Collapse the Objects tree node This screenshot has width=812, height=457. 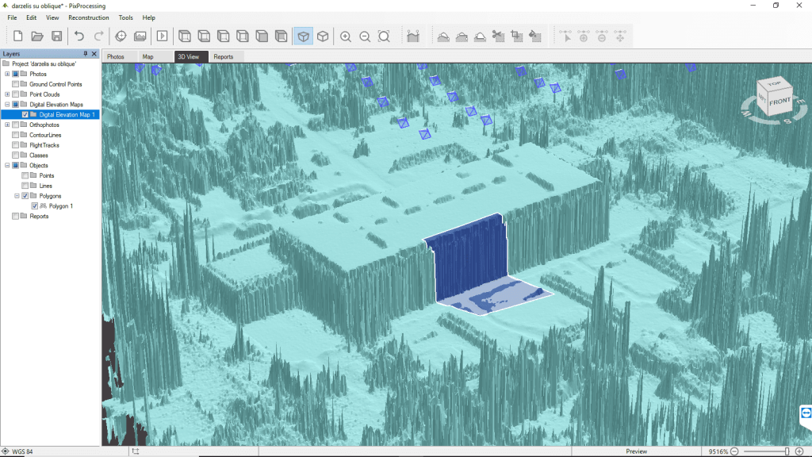pyautogui.click(x=6, y=165)
